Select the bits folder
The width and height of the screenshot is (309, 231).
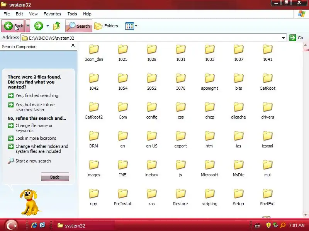click(238, 82)
